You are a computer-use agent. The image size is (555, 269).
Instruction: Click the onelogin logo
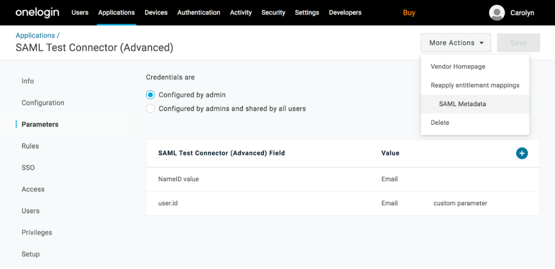click(37, 12)
